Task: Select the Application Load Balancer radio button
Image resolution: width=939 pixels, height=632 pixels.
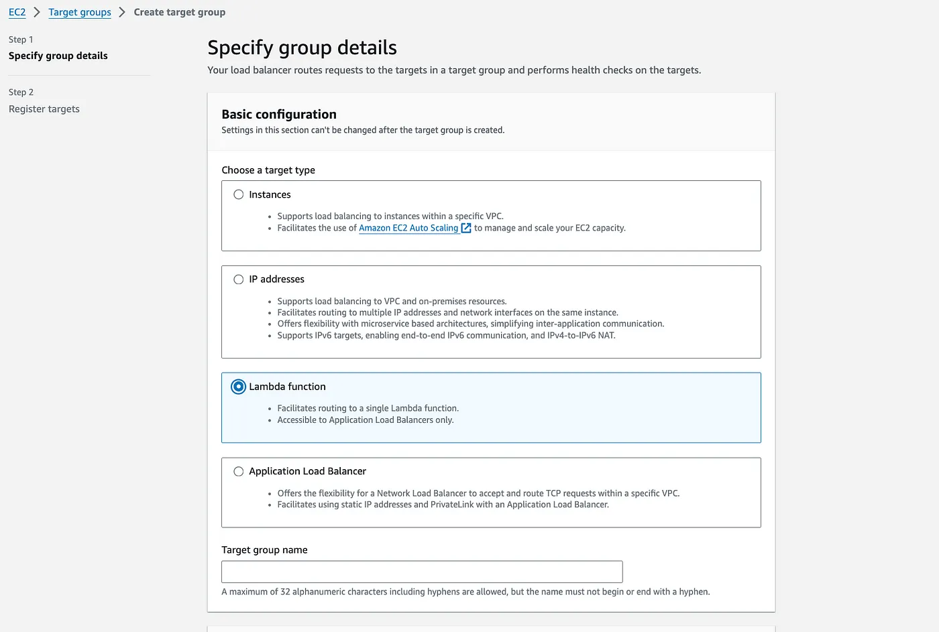Action: 238,471
